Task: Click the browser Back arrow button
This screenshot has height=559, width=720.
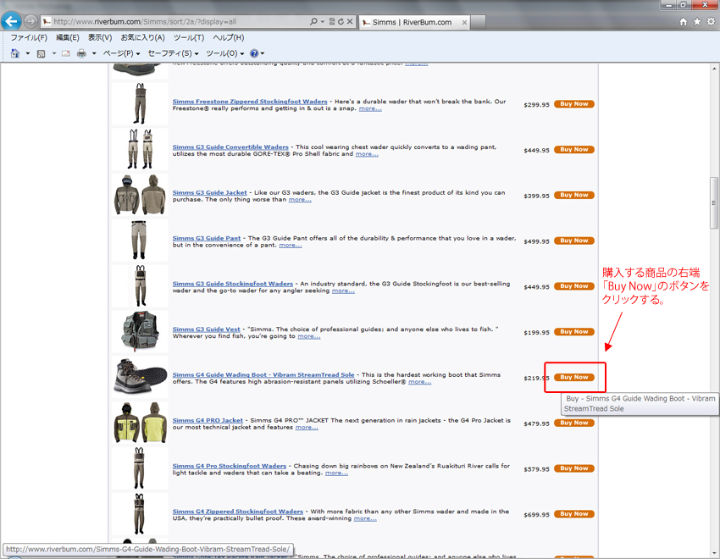Action: [12, 21]
